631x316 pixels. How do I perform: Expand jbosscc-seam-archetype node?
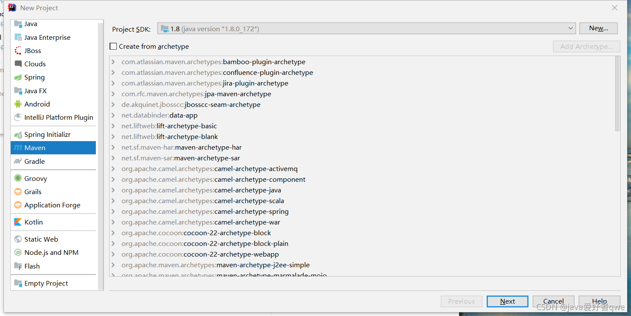click(x=113, y=105)
